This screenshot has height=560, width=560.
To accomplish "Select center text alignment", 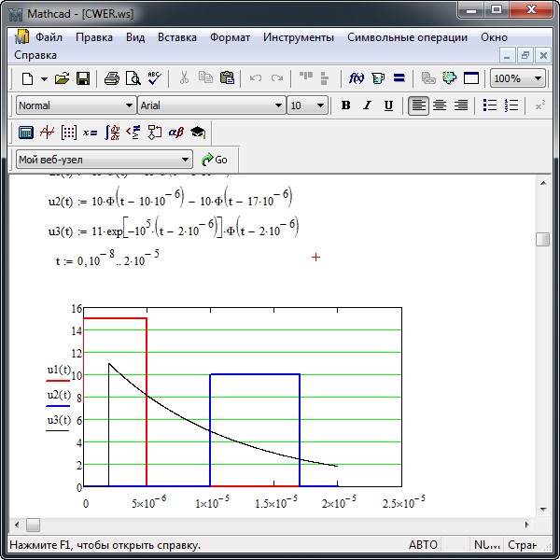I will pos(439,105).
